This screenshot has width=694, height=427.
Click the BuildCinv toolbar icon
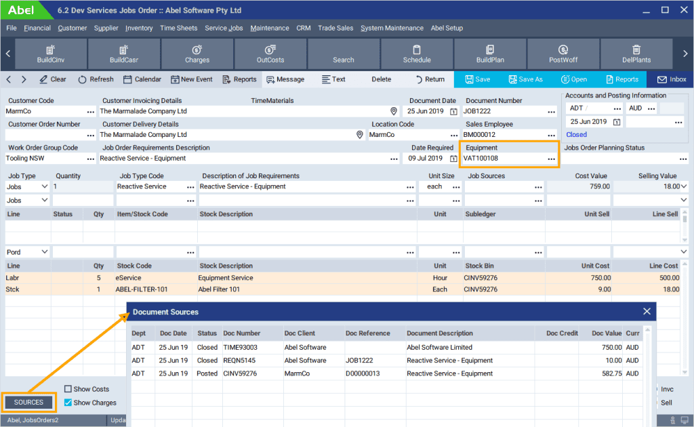tap(50, 49)
